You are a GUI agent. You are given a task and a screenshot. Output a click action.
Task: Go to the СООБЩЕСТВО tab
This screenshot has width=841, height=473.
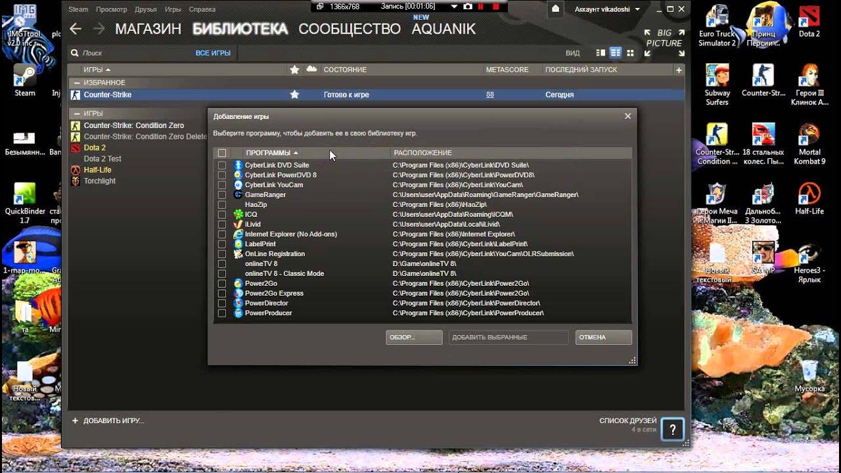(x=350, y=29)
